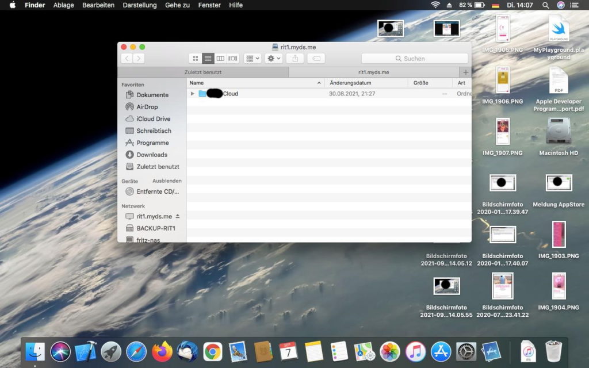Open Reminders in the Dock
The width and height of the screenshot is (589, 368).
pos(339,352)
